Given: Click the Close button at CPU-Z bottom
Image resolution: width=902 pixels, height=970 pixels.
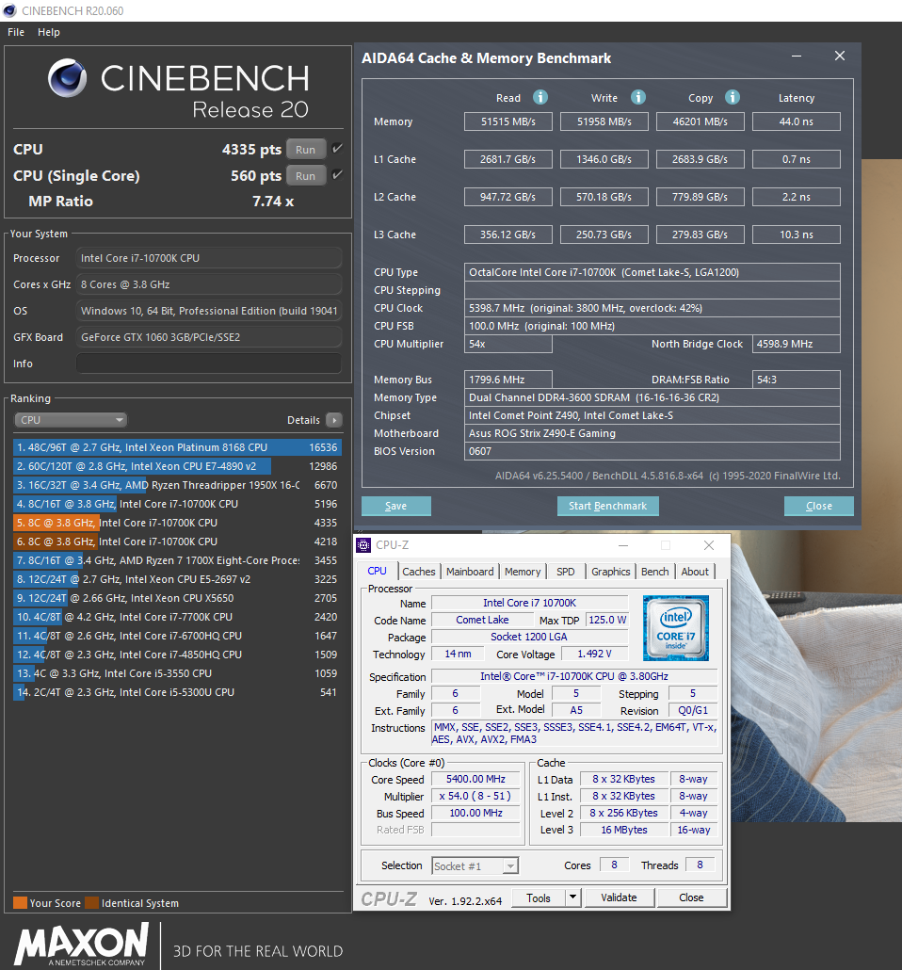Looking at the screenshot, I should tap(691, 897).
